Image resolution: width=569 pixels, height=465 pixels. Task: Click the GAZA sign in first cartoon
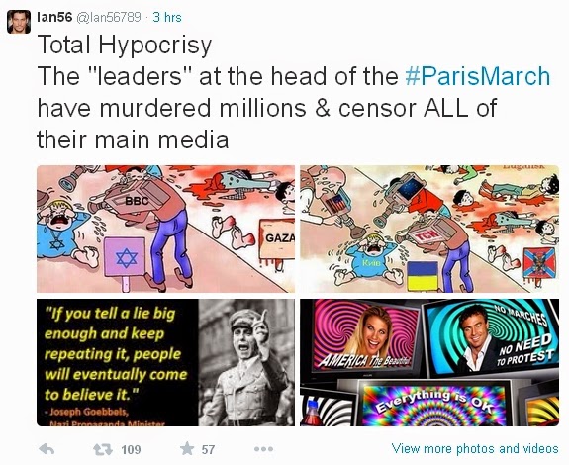point(279,238)
